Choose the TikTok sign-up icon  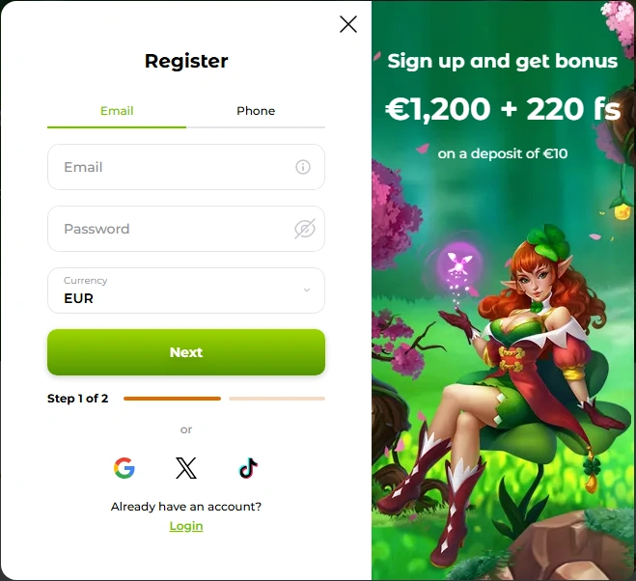248,468
